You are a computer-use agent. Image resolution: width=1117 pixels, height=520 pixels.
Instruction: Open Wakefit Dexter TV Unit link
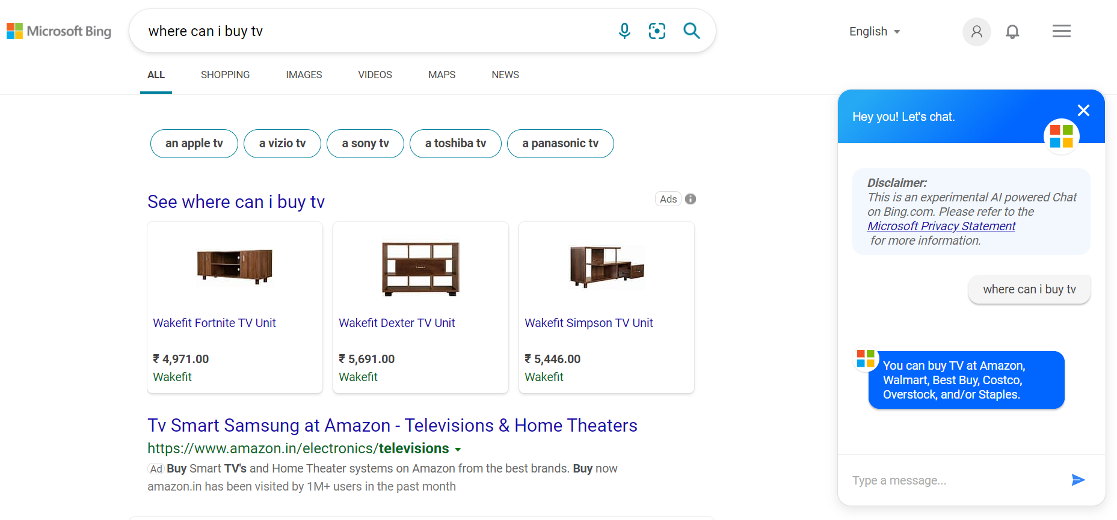click(396, 323)
